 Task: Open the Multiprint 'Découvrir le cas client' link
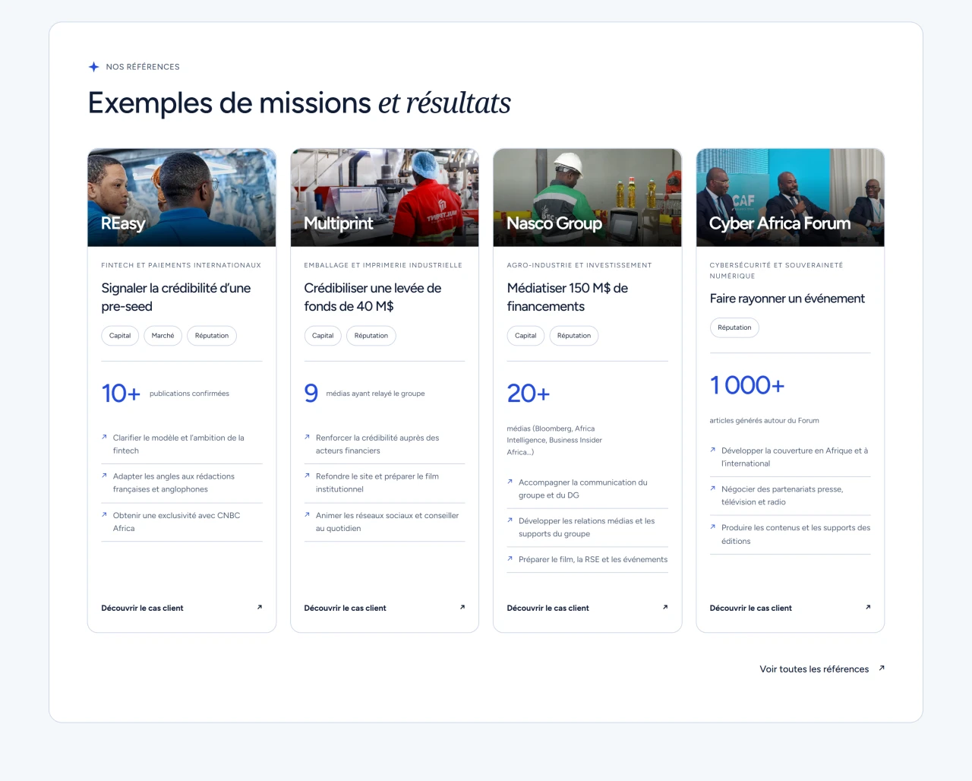[385, 608]
